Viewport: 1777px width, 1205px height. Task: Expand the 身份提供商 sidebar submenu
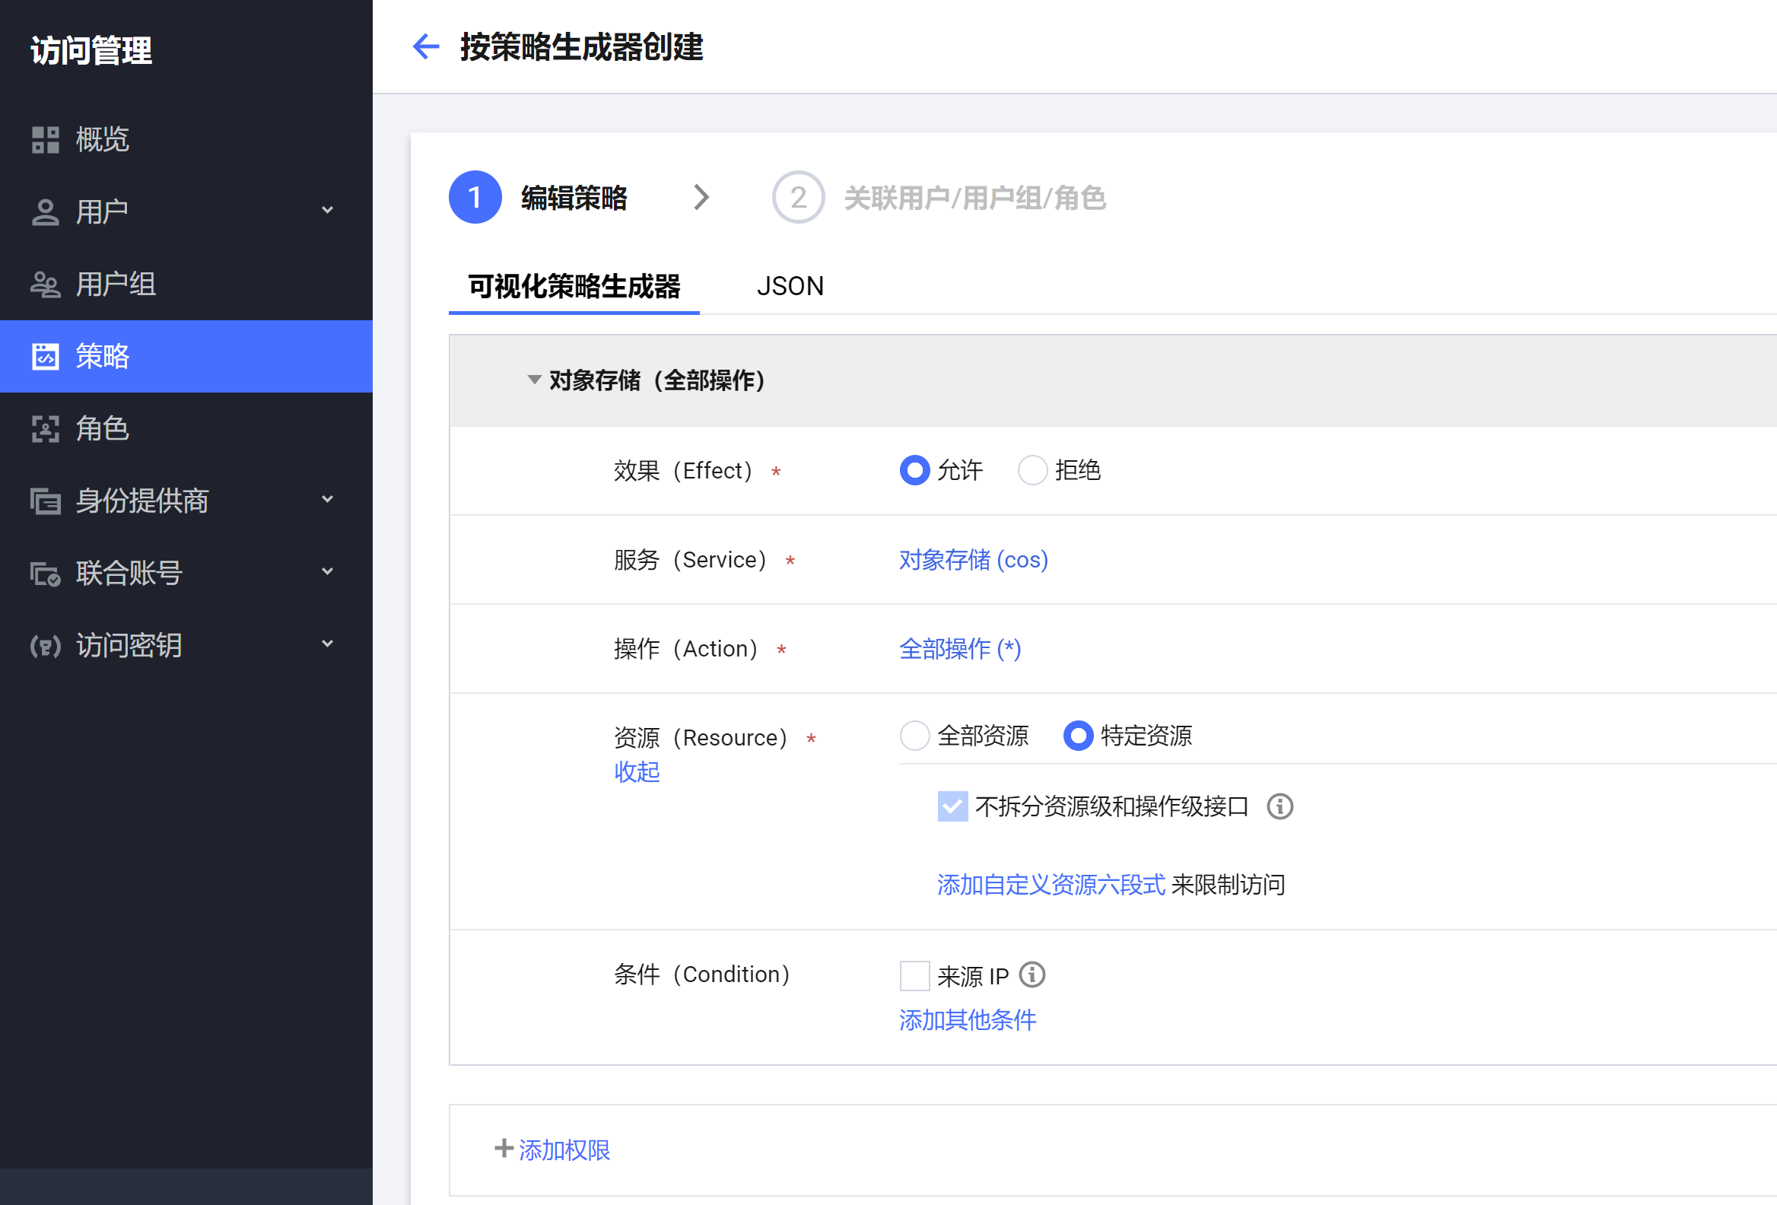pyautogui.click(x=327, y=500)
